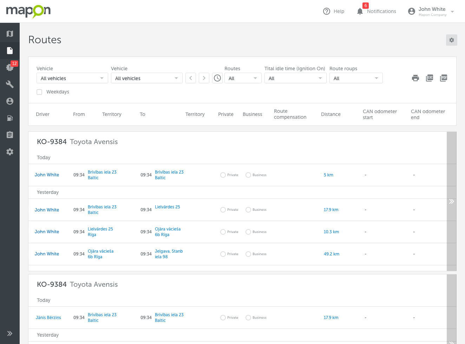Mark Jānis Bērziņš route as Private
Image resolution: width=465 pixels, height=344 pixels.
(223, 318)
